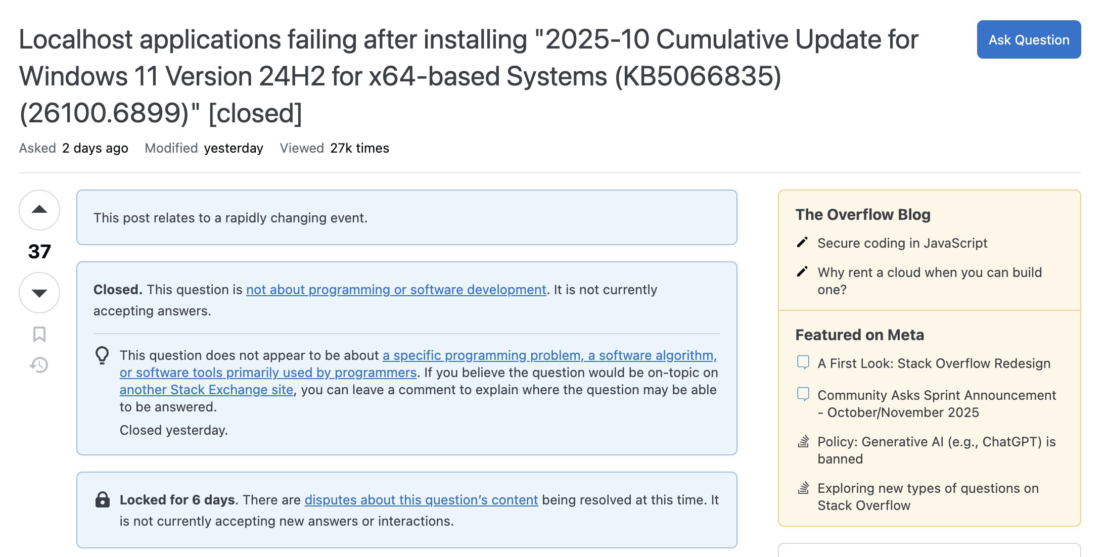Read the Secure coding in JavaScript blog post
The width and height of the screenshot is (1107, 557).
click(902, 243)
